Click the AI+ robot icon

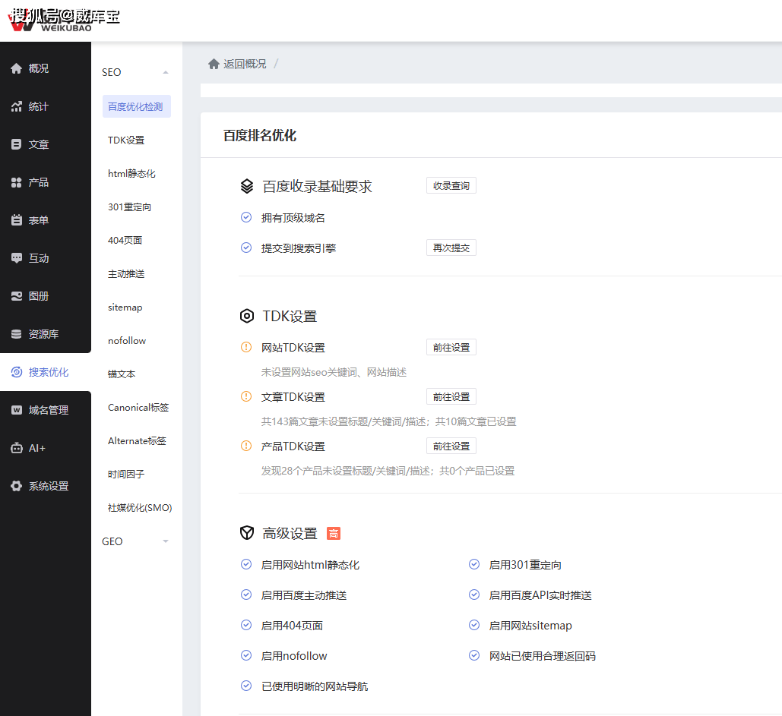17,448
